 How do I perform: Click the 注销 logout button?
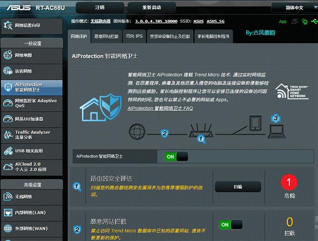[x=100, y=8]
